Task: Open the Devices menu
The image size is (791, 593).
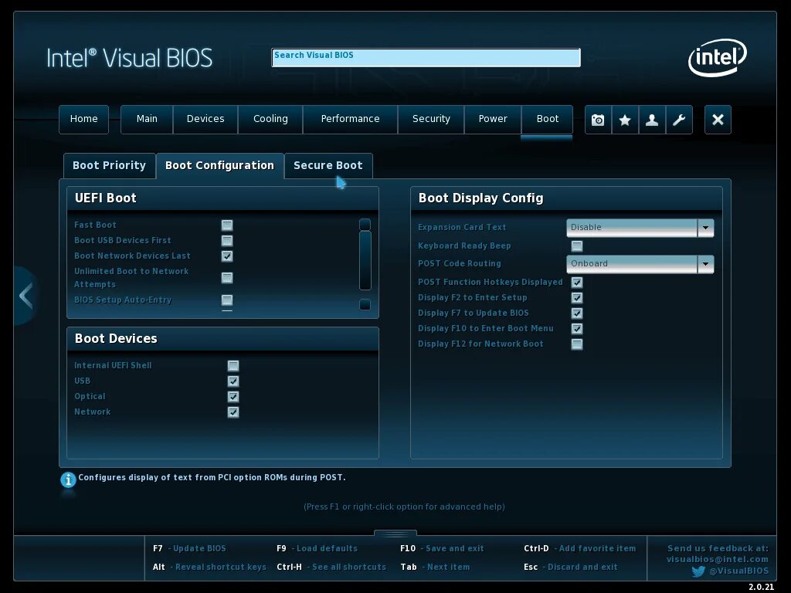Action: (205, 120)
